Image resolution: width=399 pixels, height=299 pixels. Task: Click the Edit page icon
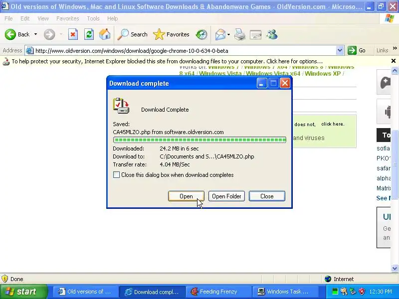pos(255,35)
